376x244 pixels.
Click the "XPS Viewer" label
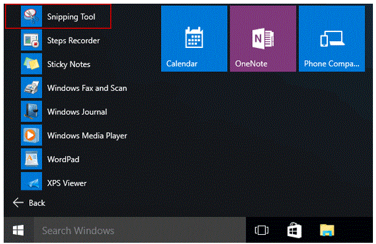click(x=67, y=183)
